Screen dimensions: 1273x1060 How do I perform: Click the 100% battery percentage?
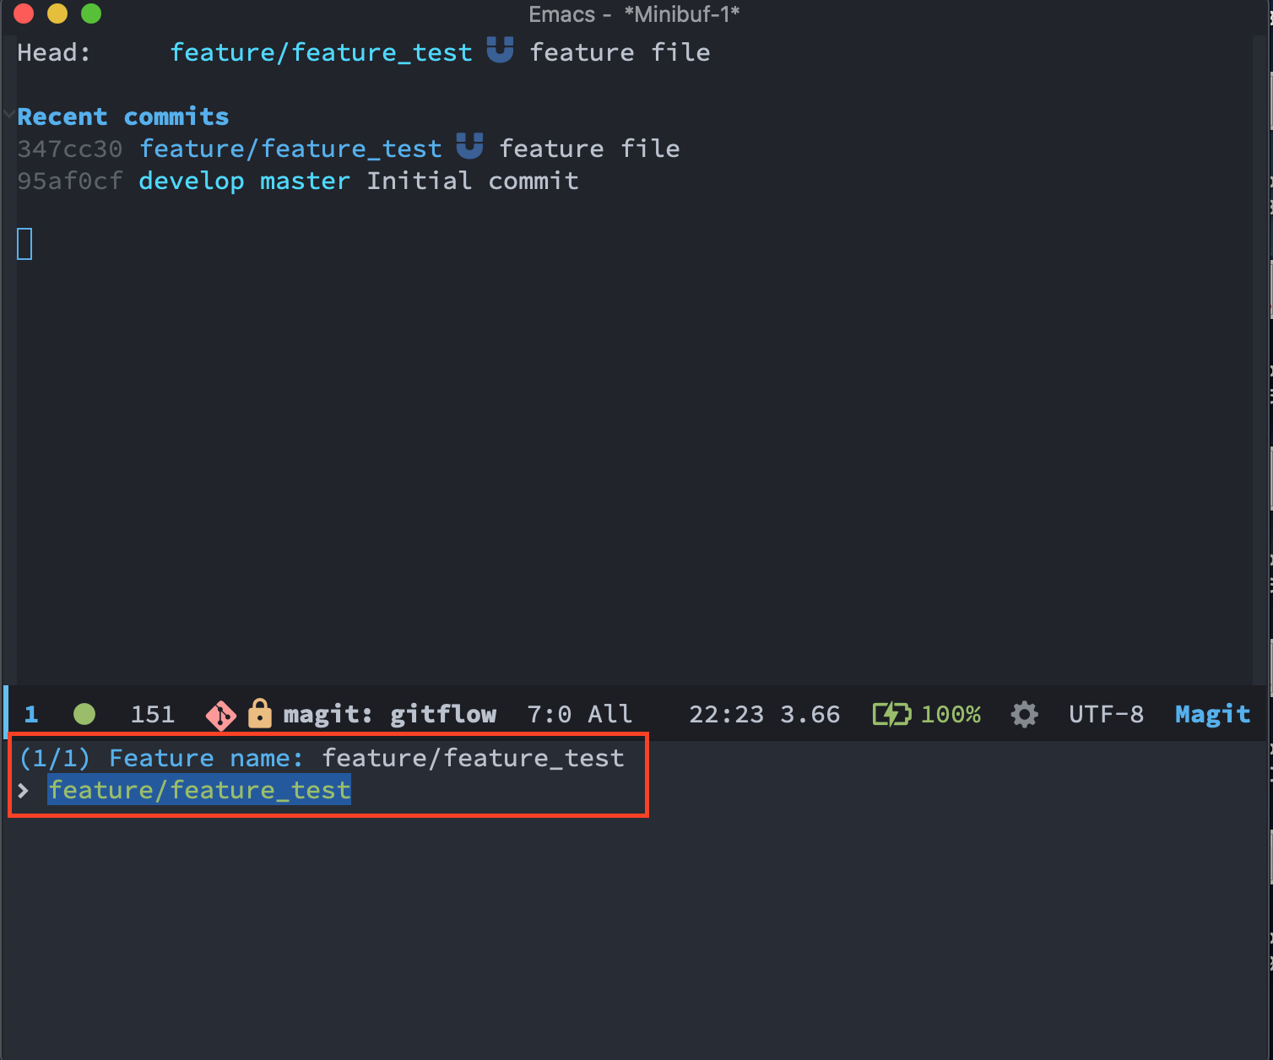coord(951,715)
